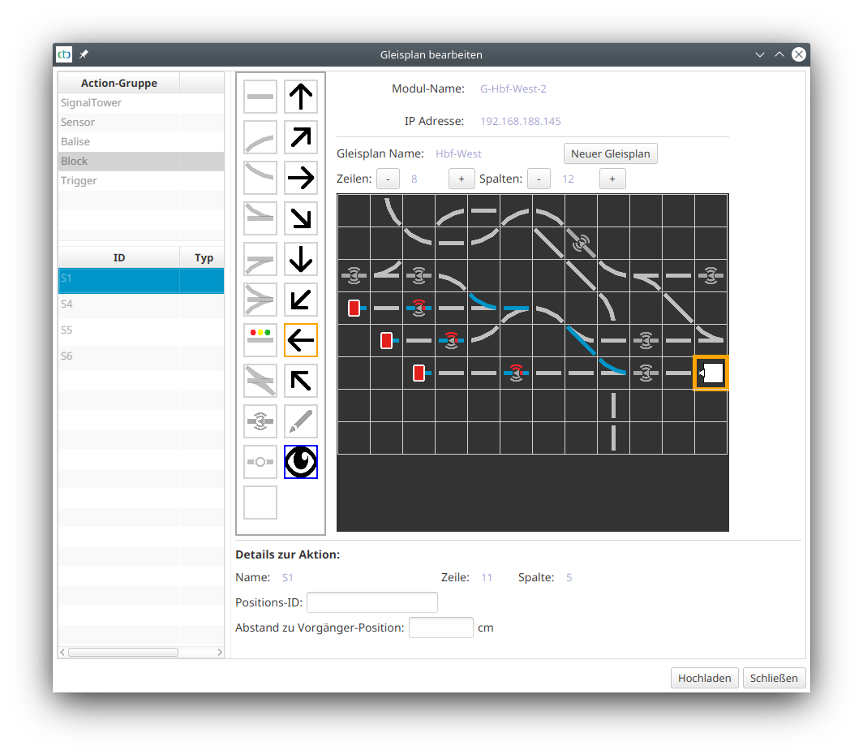Select the straight track tile tool
863x755 pixels.
[260, 97]
